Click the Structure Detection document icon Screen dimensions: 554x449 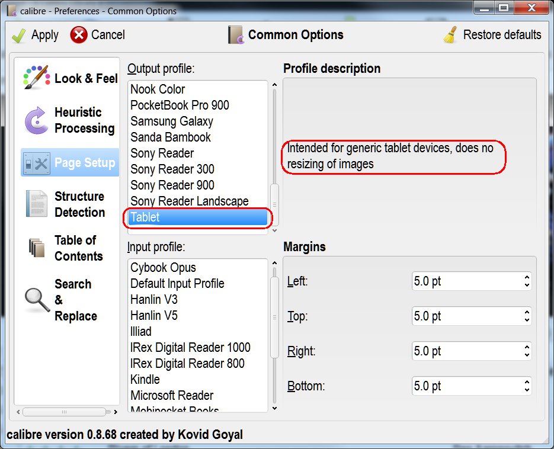pyautogui.click(x=36, y=204)
